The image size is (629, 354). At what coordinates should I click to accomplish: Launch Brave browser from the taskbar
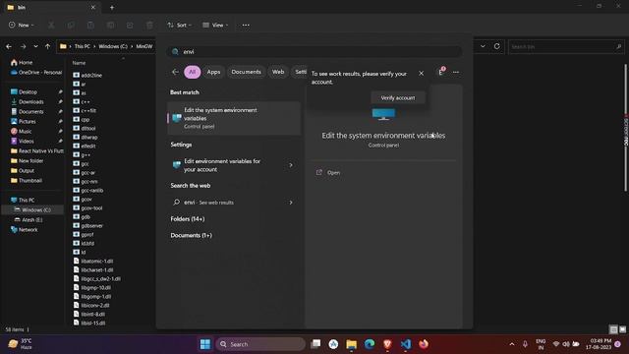click(x=387, y=344)
